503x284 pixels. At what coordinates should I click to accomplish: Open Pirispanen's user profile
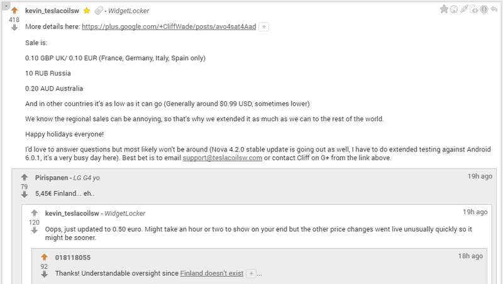[52, 178]
